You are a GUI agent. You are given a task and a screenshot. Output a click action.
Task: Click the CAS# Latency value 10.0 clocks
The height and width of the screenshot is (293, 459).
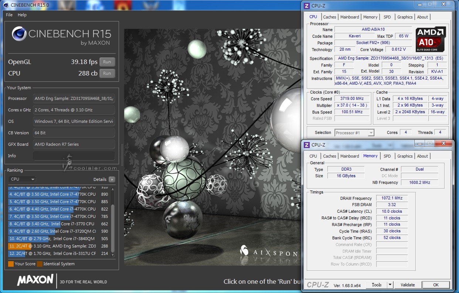click(392, 212)
